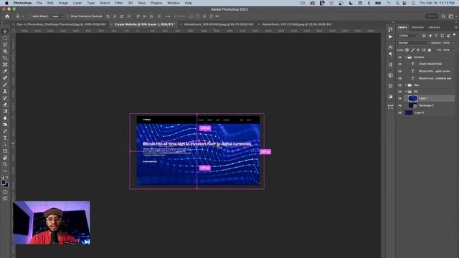The height and width of the screenshot is (258, 459).
Task: Select the Object Selection tool
Action: pyautogui.click(x=5, y=51)
